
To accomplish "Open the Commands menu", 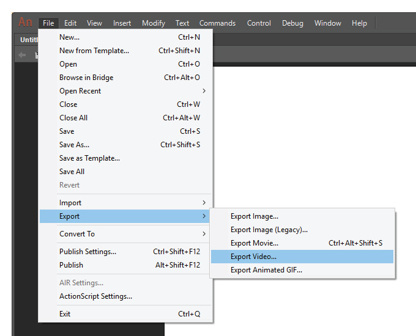I will pyautogui.click(x=217, y=23).
